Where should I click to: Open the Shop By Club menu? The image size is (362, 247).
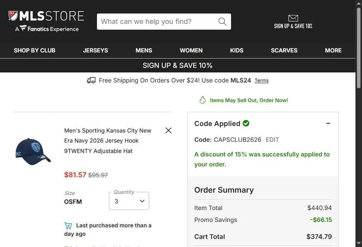coord(35,50)
